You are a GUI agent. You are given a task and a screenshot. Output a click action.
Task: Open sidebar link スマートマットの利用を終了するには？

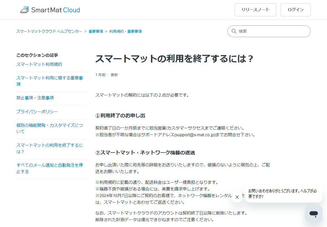[50, 148]
